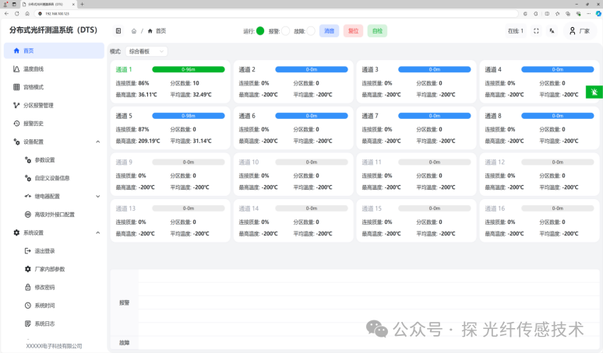Screen dimensions: 603x353
Task: Click the 报警 label in bottom panel
Action: 124,302
